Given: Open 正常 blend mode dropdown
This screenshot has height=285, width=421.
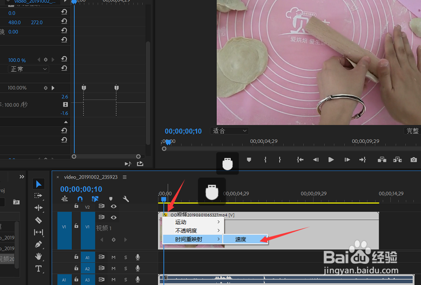Looking at the screenshot, I should click(28, 69).
